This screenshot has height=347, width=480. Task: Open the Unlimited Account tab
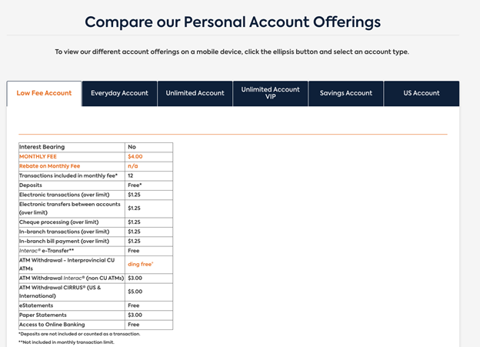(x=195, y=93)
